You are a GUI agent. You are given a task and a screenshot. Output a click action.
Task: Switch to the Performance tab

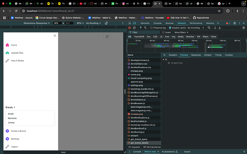[196, 23]
